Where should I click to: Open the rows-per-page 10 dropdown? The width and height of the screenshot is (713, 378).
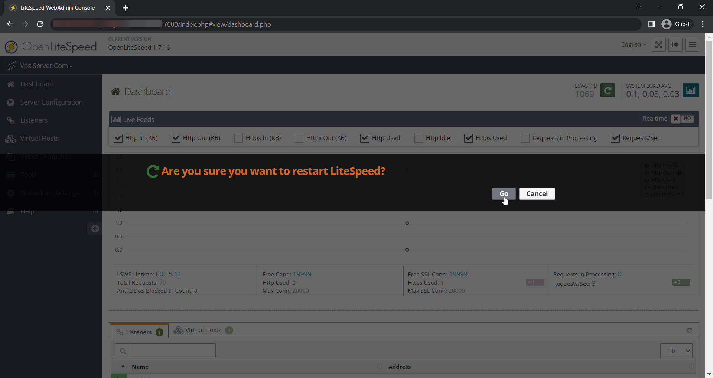(676, 351)
